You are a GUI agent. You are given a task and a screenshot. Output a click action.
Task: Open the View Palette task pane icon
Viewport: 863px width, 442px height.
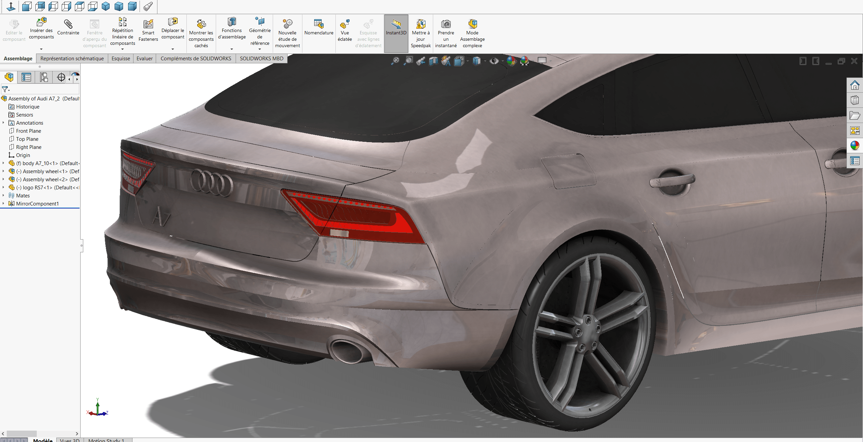coord(855,130)
